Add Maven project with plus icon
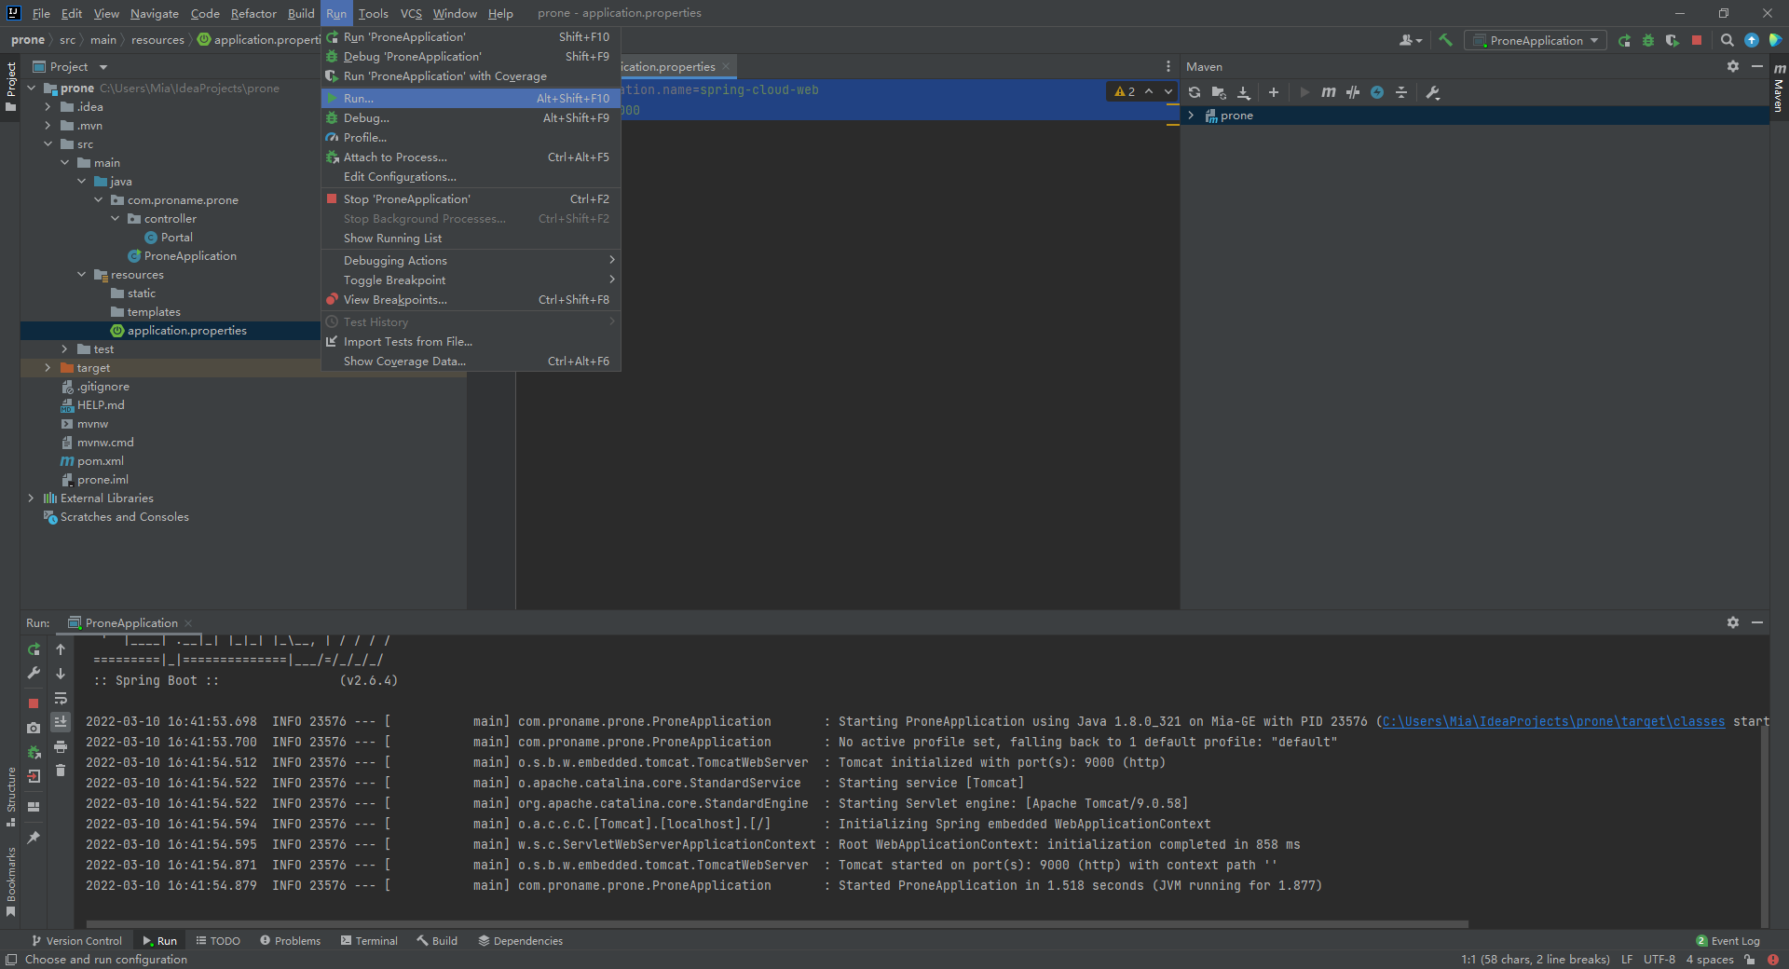The image size is (1789, 969). [1274, 92]
